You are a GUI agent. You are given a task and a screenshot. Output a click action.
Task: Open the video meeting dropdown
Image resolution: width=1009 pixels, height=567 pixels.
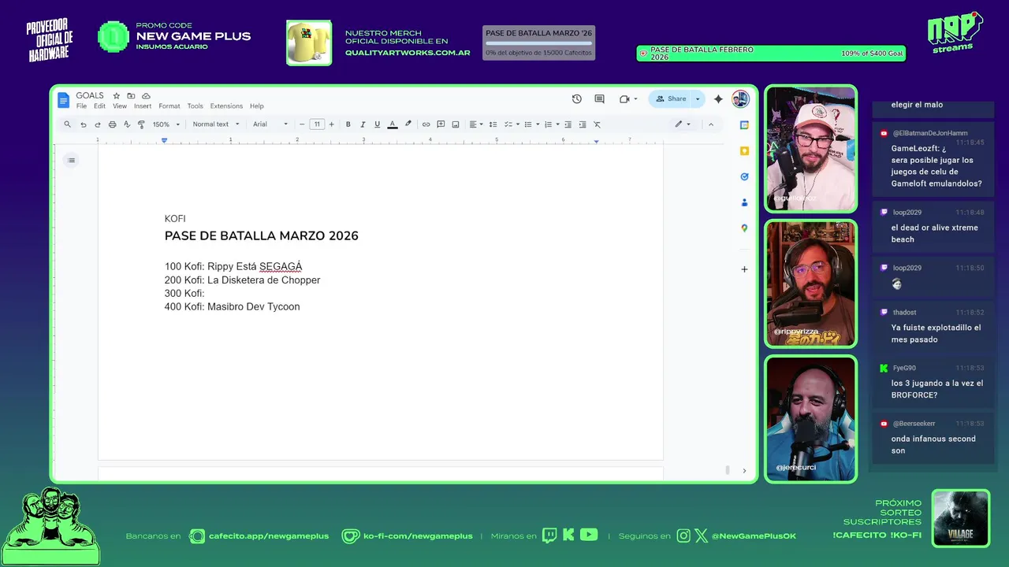point(628,99)
